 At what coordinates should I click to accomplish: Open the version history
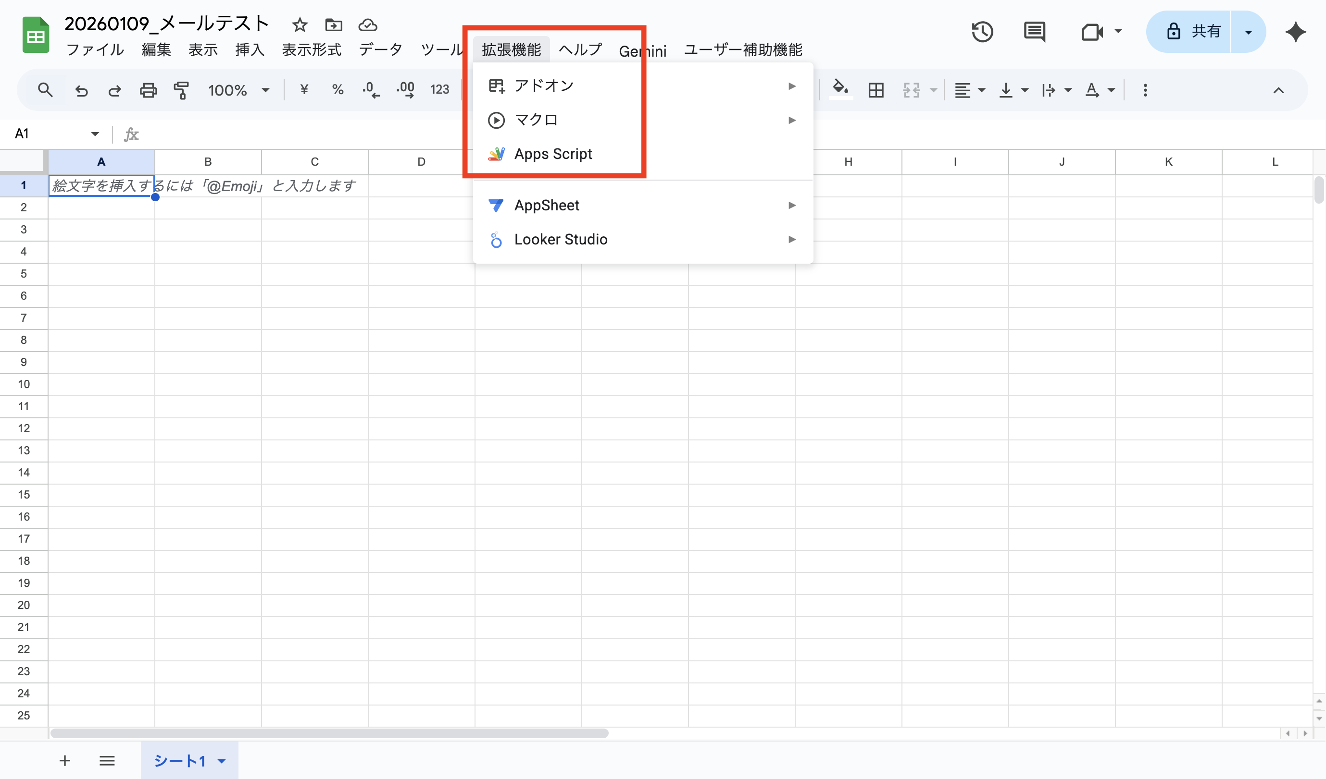tap(982, 32)
